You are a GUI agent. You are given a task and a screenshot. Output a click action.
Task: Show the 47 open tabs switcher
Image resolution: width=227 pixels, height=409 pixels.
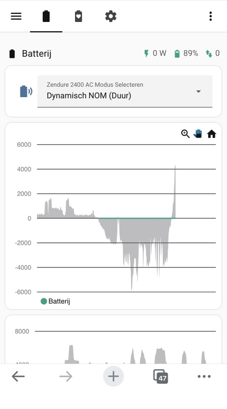(x=161, y=376)
